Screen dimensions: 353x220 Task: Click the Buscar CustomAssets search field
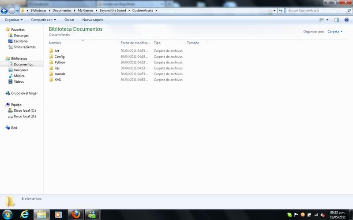(313, 10)
